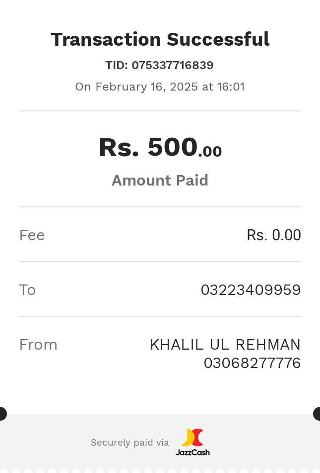Select recipient number 03223409959

click(x=251, y=290)
